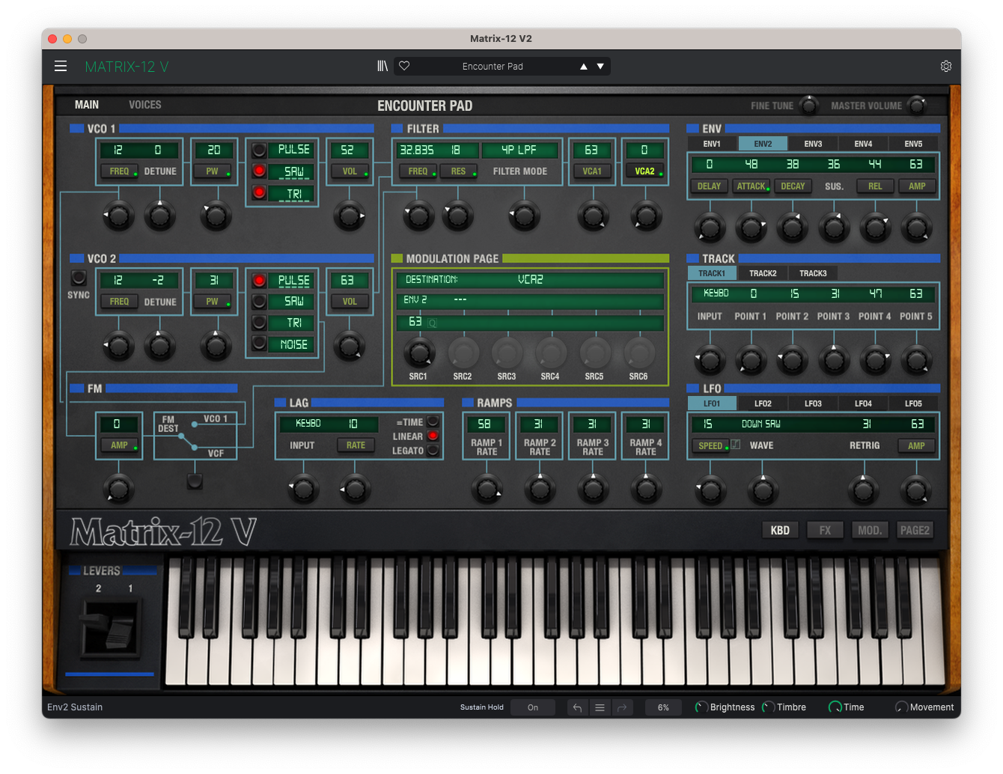Open the MOD. panel button

(870, 530)
